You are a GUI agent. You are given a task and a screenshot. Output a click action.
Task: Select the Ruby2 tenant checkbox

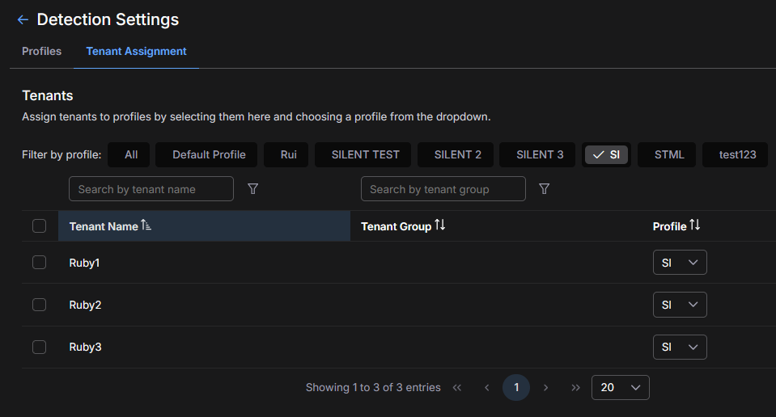click(x=40, y=305)
